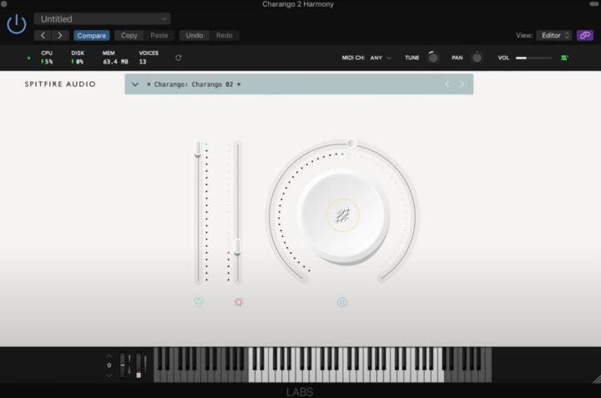Screen dimensions: 601x398
Task: Increase octave with the up arrow stepper
Action: tap(109, 355)
